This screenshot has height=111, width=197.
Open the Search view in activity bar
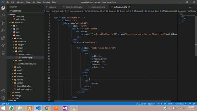[3, 15]
